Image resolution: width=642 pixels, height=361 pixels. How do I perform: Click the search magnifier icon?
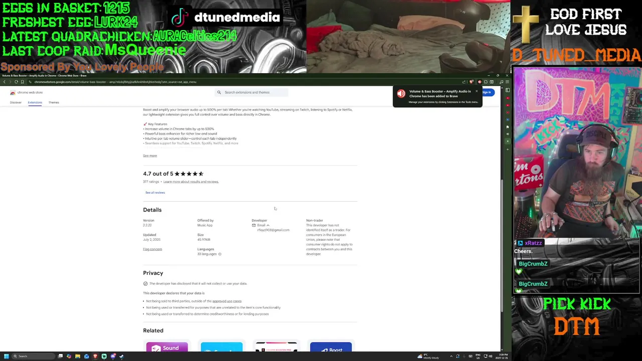219,92
